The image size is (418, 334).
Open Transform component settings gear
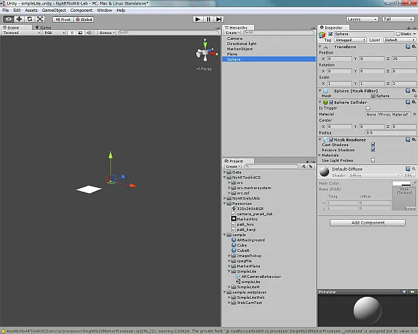(413, 46)
